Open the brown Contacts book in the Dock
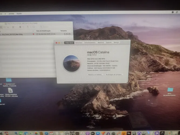 pyautogui.click(x=41, y=133)
